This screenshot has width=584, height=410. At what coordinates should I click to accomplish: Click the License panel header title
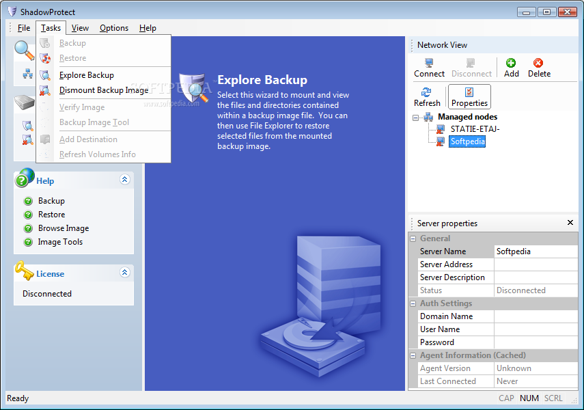[51, 274]
